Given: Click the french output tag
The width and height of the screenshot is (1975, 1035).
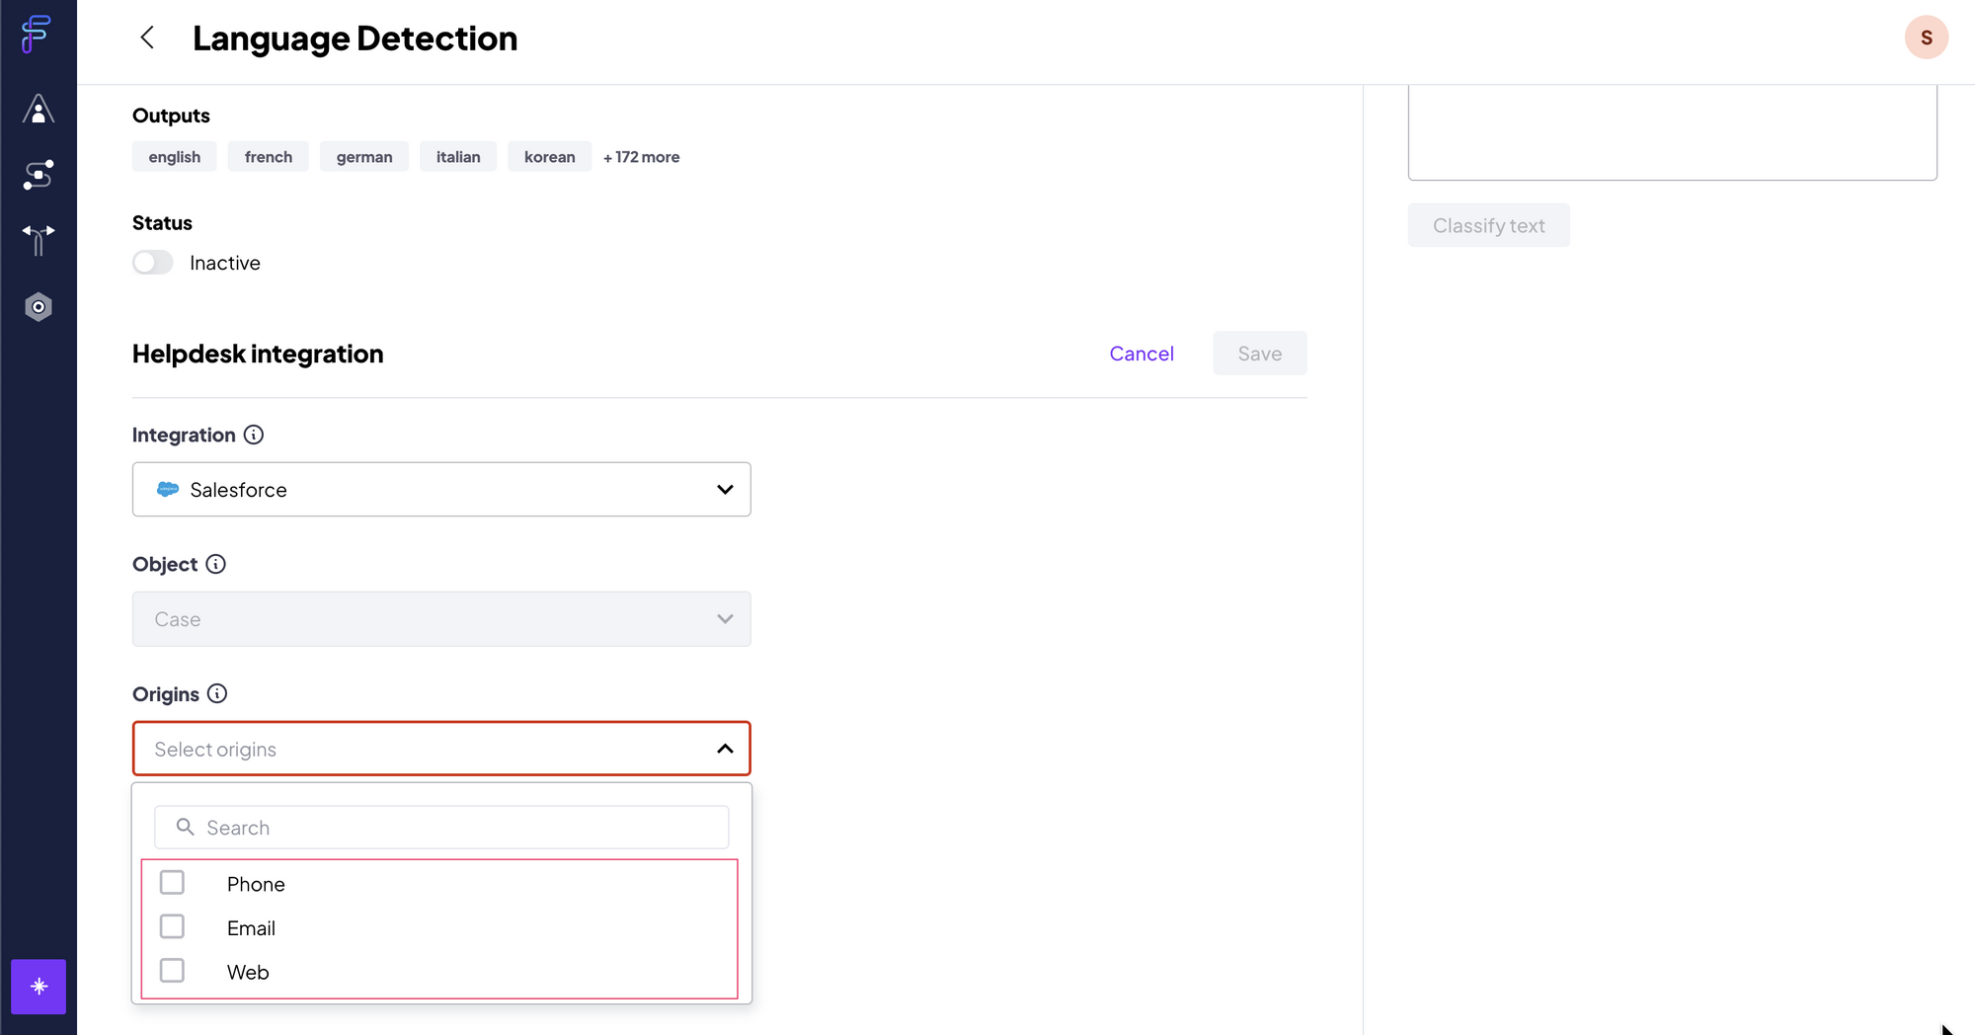Looking at the screenshot, I should [x=269, y=157].
